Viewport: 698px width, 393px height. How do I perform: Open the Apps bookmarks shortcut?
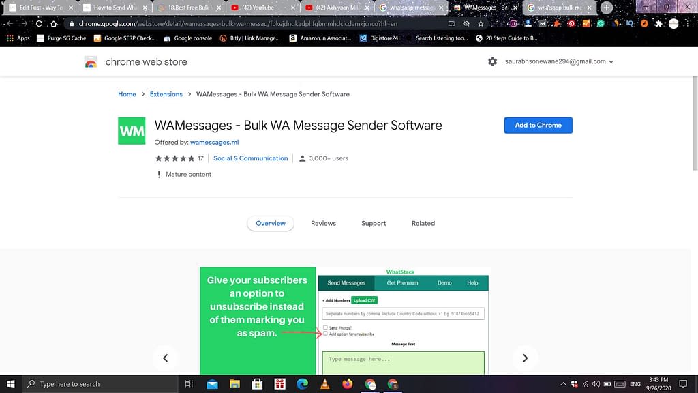point(18,38)
